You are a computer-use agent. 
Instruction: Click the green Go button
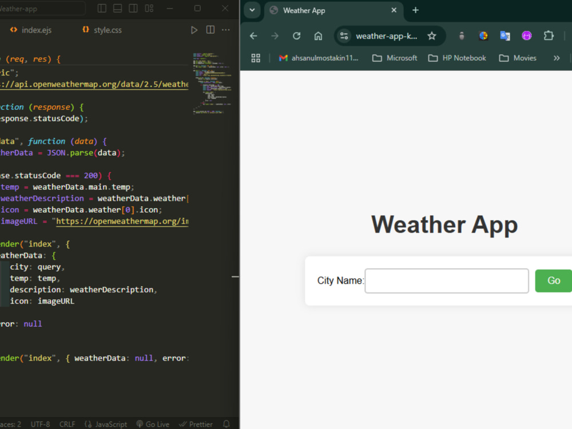tap(553, 280)
